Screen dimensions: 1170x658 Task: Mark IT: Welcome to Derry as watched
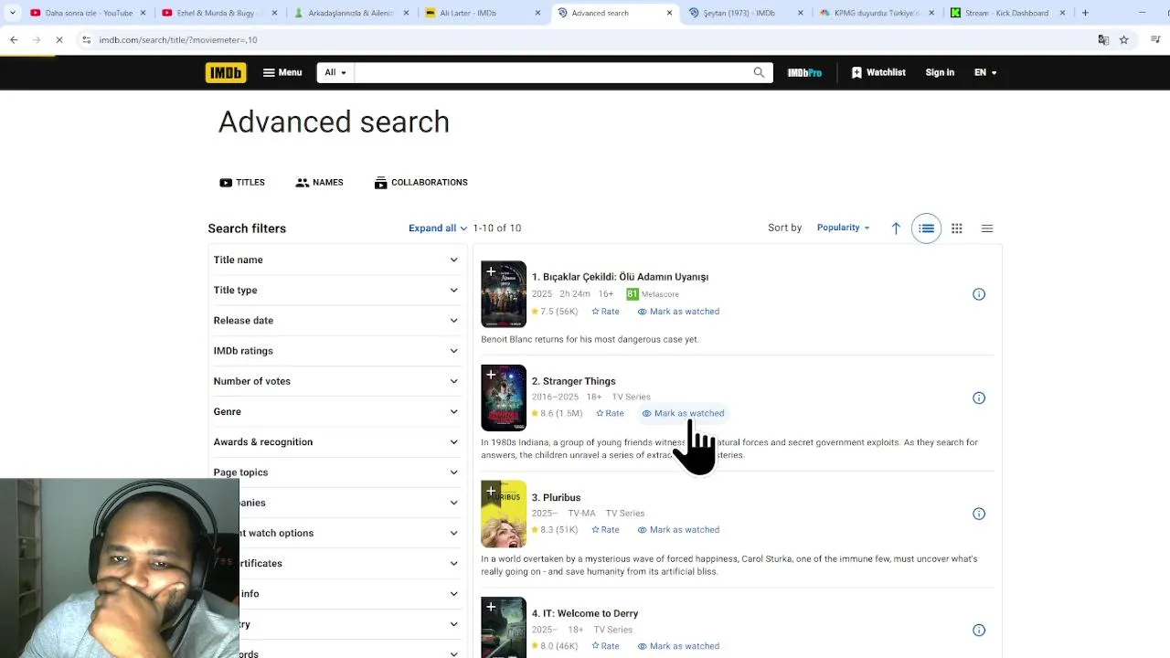click(678, 646)
